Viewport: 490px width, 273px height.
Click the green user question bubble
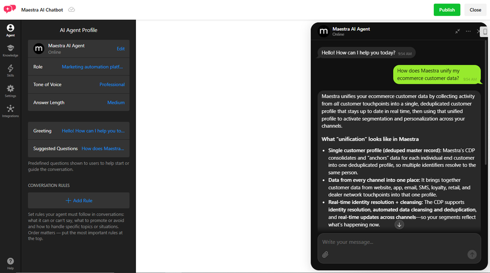[x=437, y=74]
